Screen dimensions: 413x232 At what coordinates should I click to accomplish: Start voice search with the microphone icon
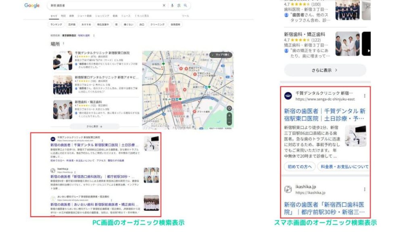click(x=172, y=5)
